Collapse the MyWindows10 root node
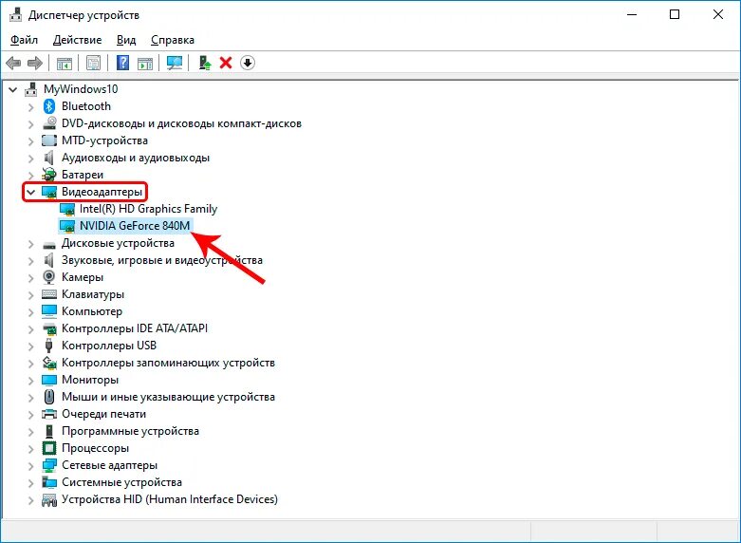Screen dimensions: 741x543 [x=12, y=89]
